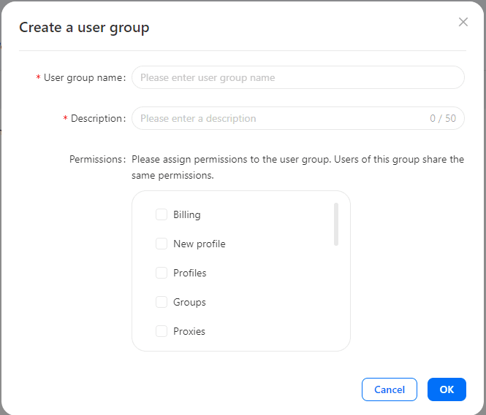Image resolution: width=486 pixels, height=415 pixels.
Task: Click the Profiles label in permissions
Action: tap(189, 273)
